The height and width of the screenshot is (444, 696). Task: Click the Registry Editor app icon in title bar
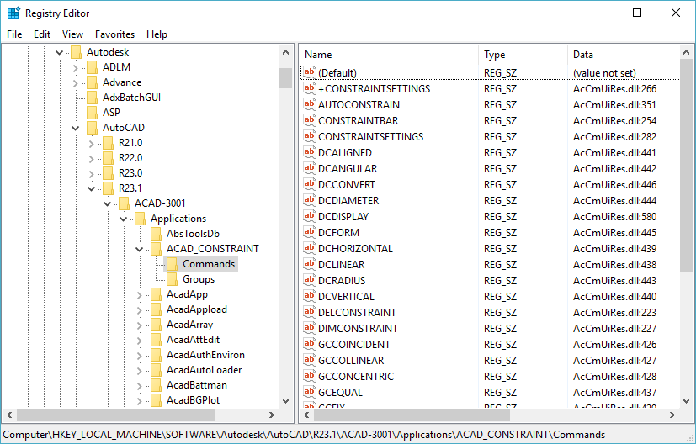(x=13, y=13)
